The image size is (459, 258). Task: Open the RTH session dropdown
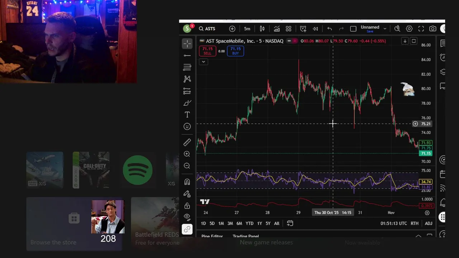[415, 224]
